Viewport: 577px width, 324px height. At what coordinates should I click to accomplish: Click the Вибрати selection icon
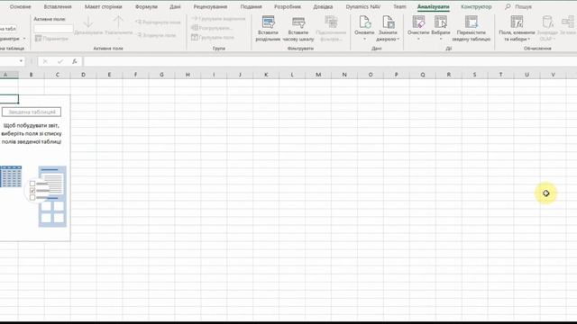coord(441,22)
